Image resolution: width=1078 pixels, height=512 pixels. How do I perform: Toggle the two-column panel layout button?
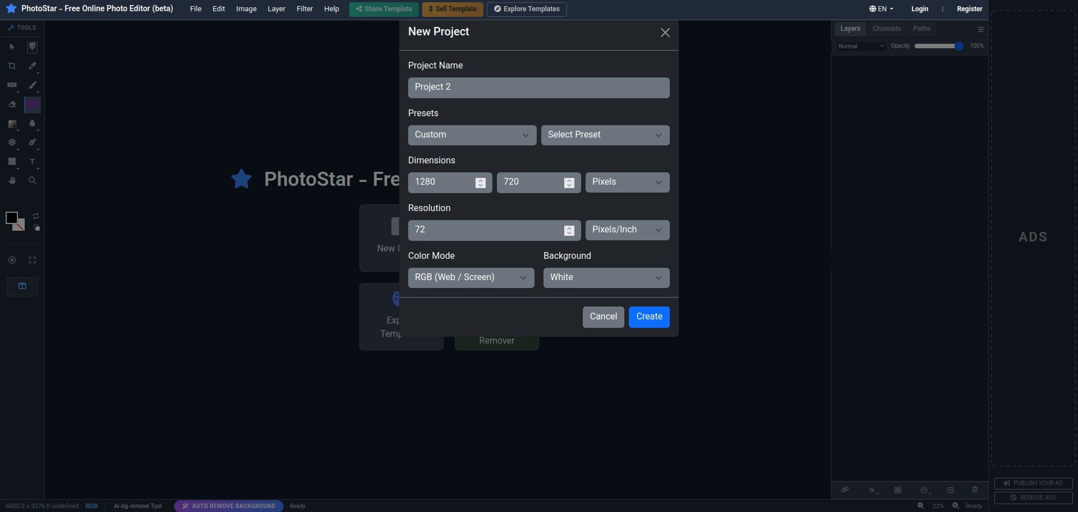22,286
